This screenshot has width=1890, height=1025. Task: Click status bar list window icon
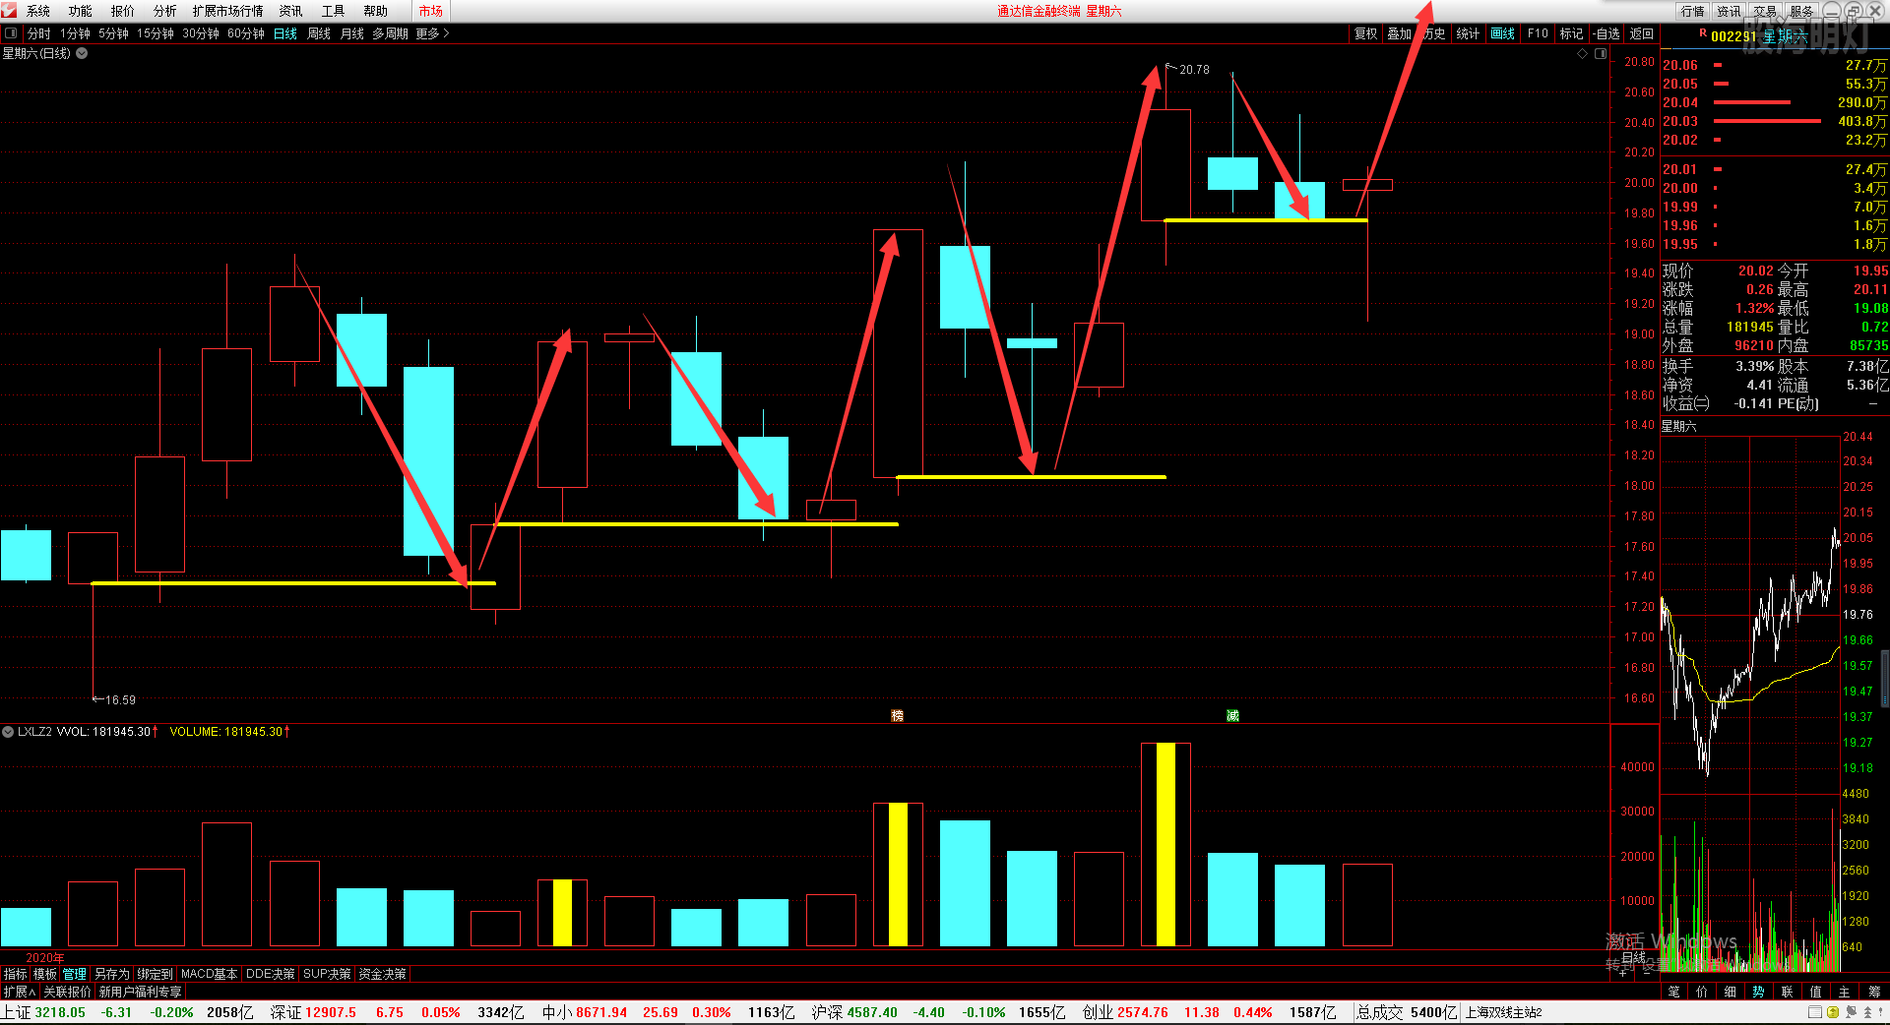[1815, 1012]
